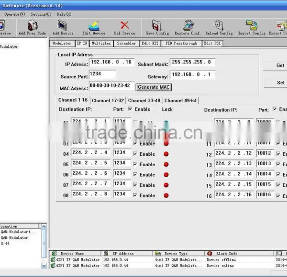Click the device icon in the Device offline row
Viewport: 287px width, 277px height.
53,260
